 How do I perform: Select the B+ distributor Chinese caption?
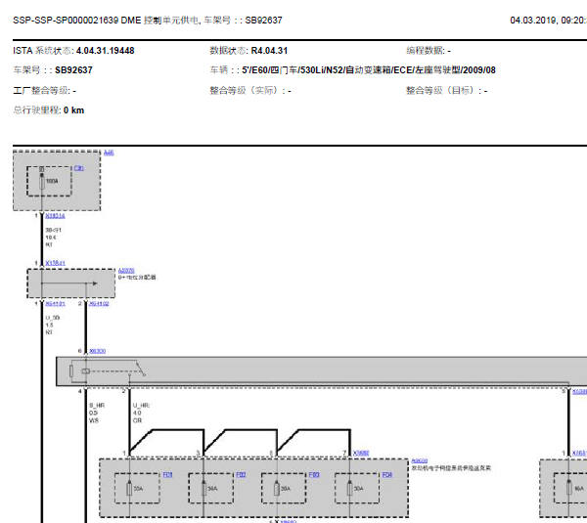(137, 278)
